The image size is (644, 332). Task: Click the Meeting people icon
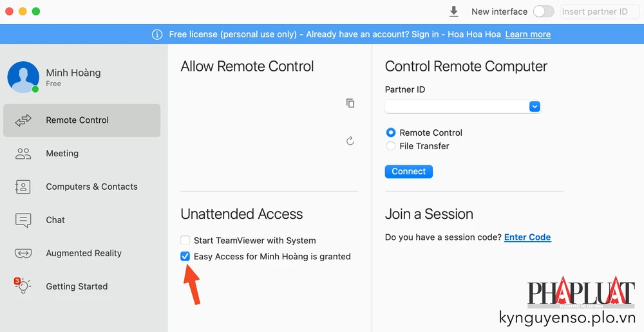point(23,154)
